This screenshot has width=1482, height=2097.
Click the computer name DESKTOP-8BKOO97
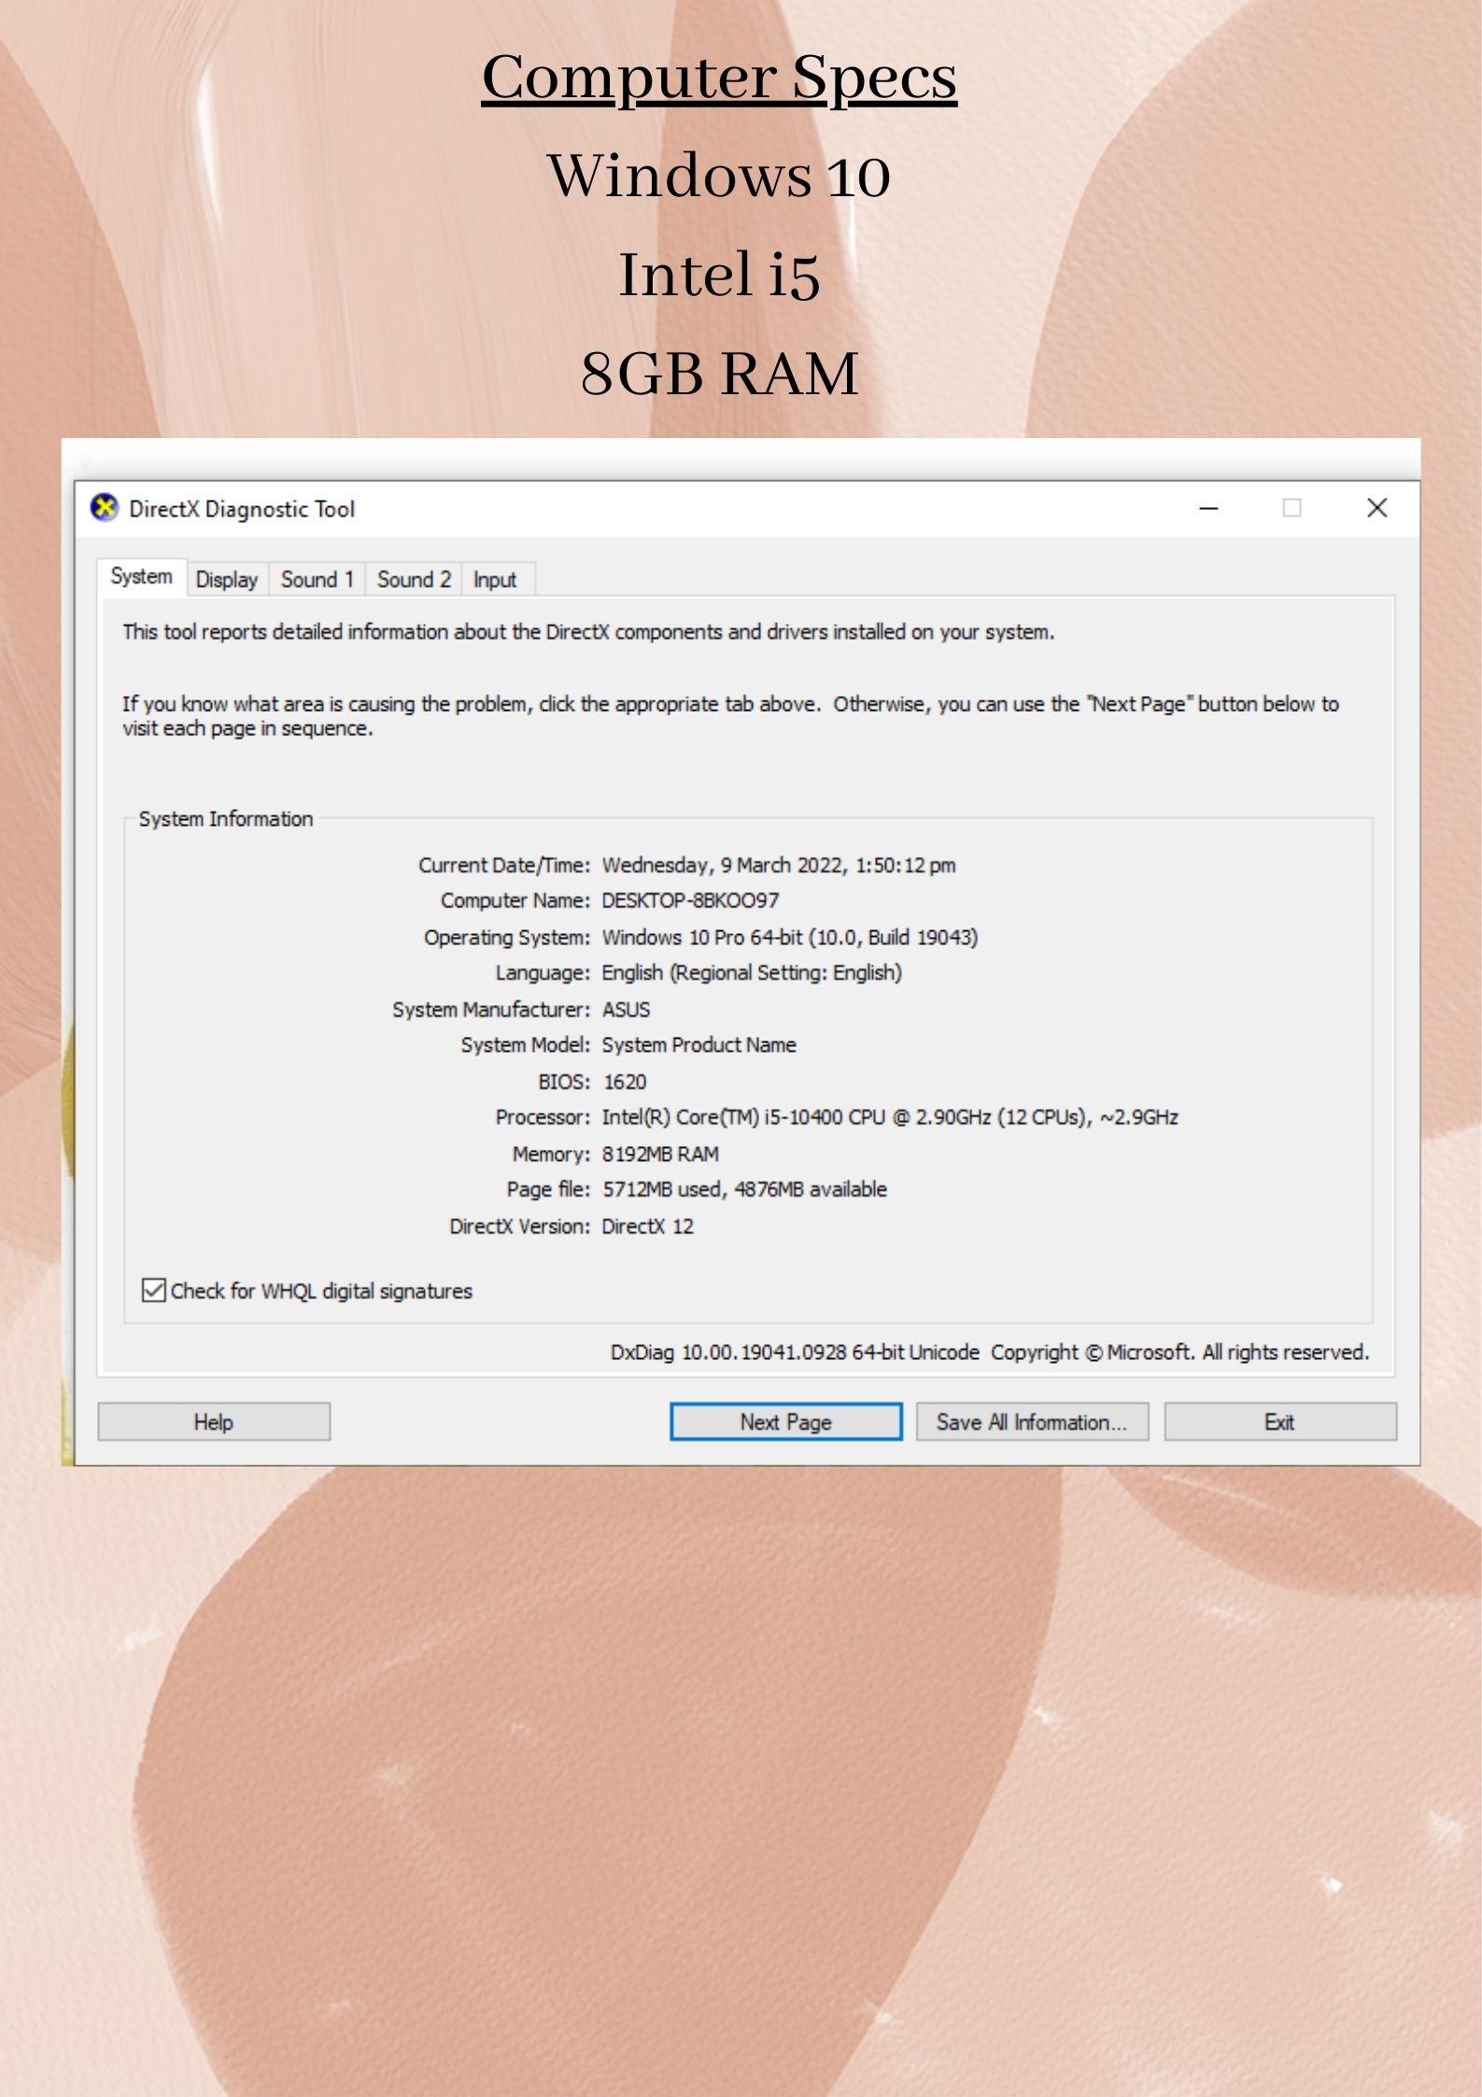pos(690,900)
